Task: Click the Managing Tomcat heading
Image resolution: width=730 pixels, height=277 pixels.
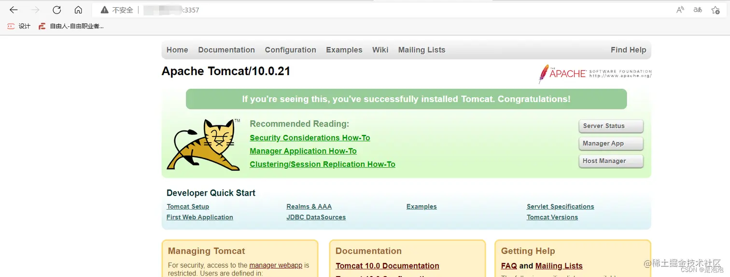Action: [x=207, y=251]
